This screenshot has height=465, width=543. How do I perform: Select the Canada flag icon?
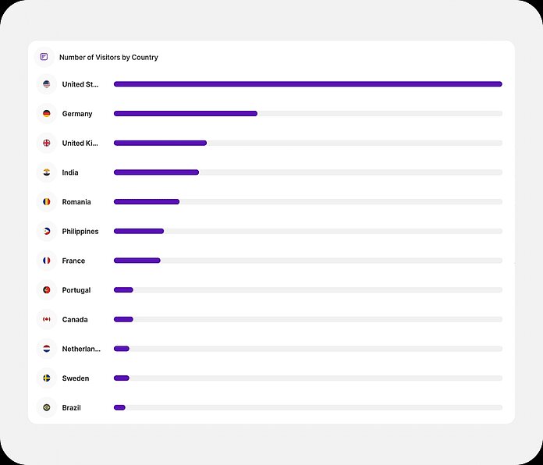(x=47, y=320)
